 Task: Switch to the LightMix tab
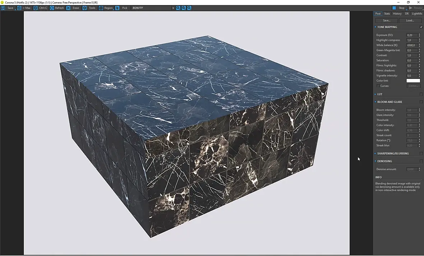[417, 14]
